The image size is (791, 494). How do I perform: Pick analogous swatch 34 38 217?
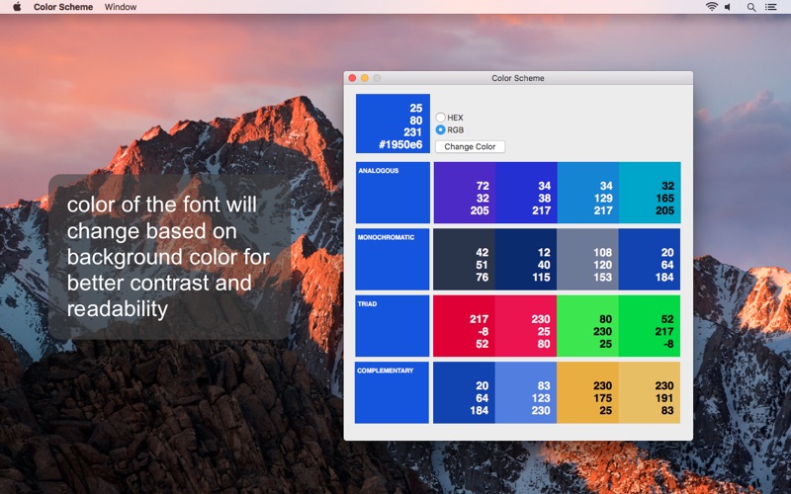(526, 193)
